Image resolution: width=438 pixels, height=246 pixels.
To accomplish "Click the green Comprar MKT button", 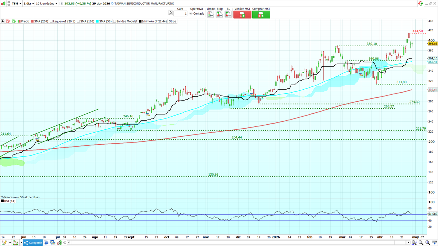I will [x=261, y=15].
